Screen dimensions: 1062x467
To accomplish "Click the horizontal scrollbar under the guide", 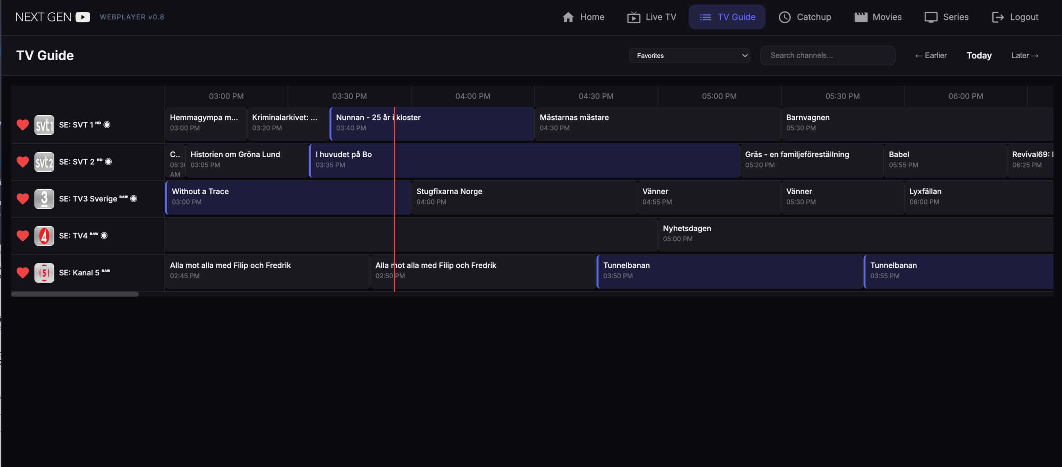I will click(75, 294).
